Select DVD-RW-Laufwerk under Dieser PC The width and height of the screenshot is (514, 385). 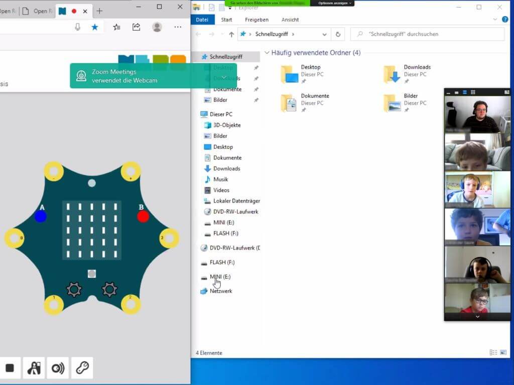[x=235, y=212]
